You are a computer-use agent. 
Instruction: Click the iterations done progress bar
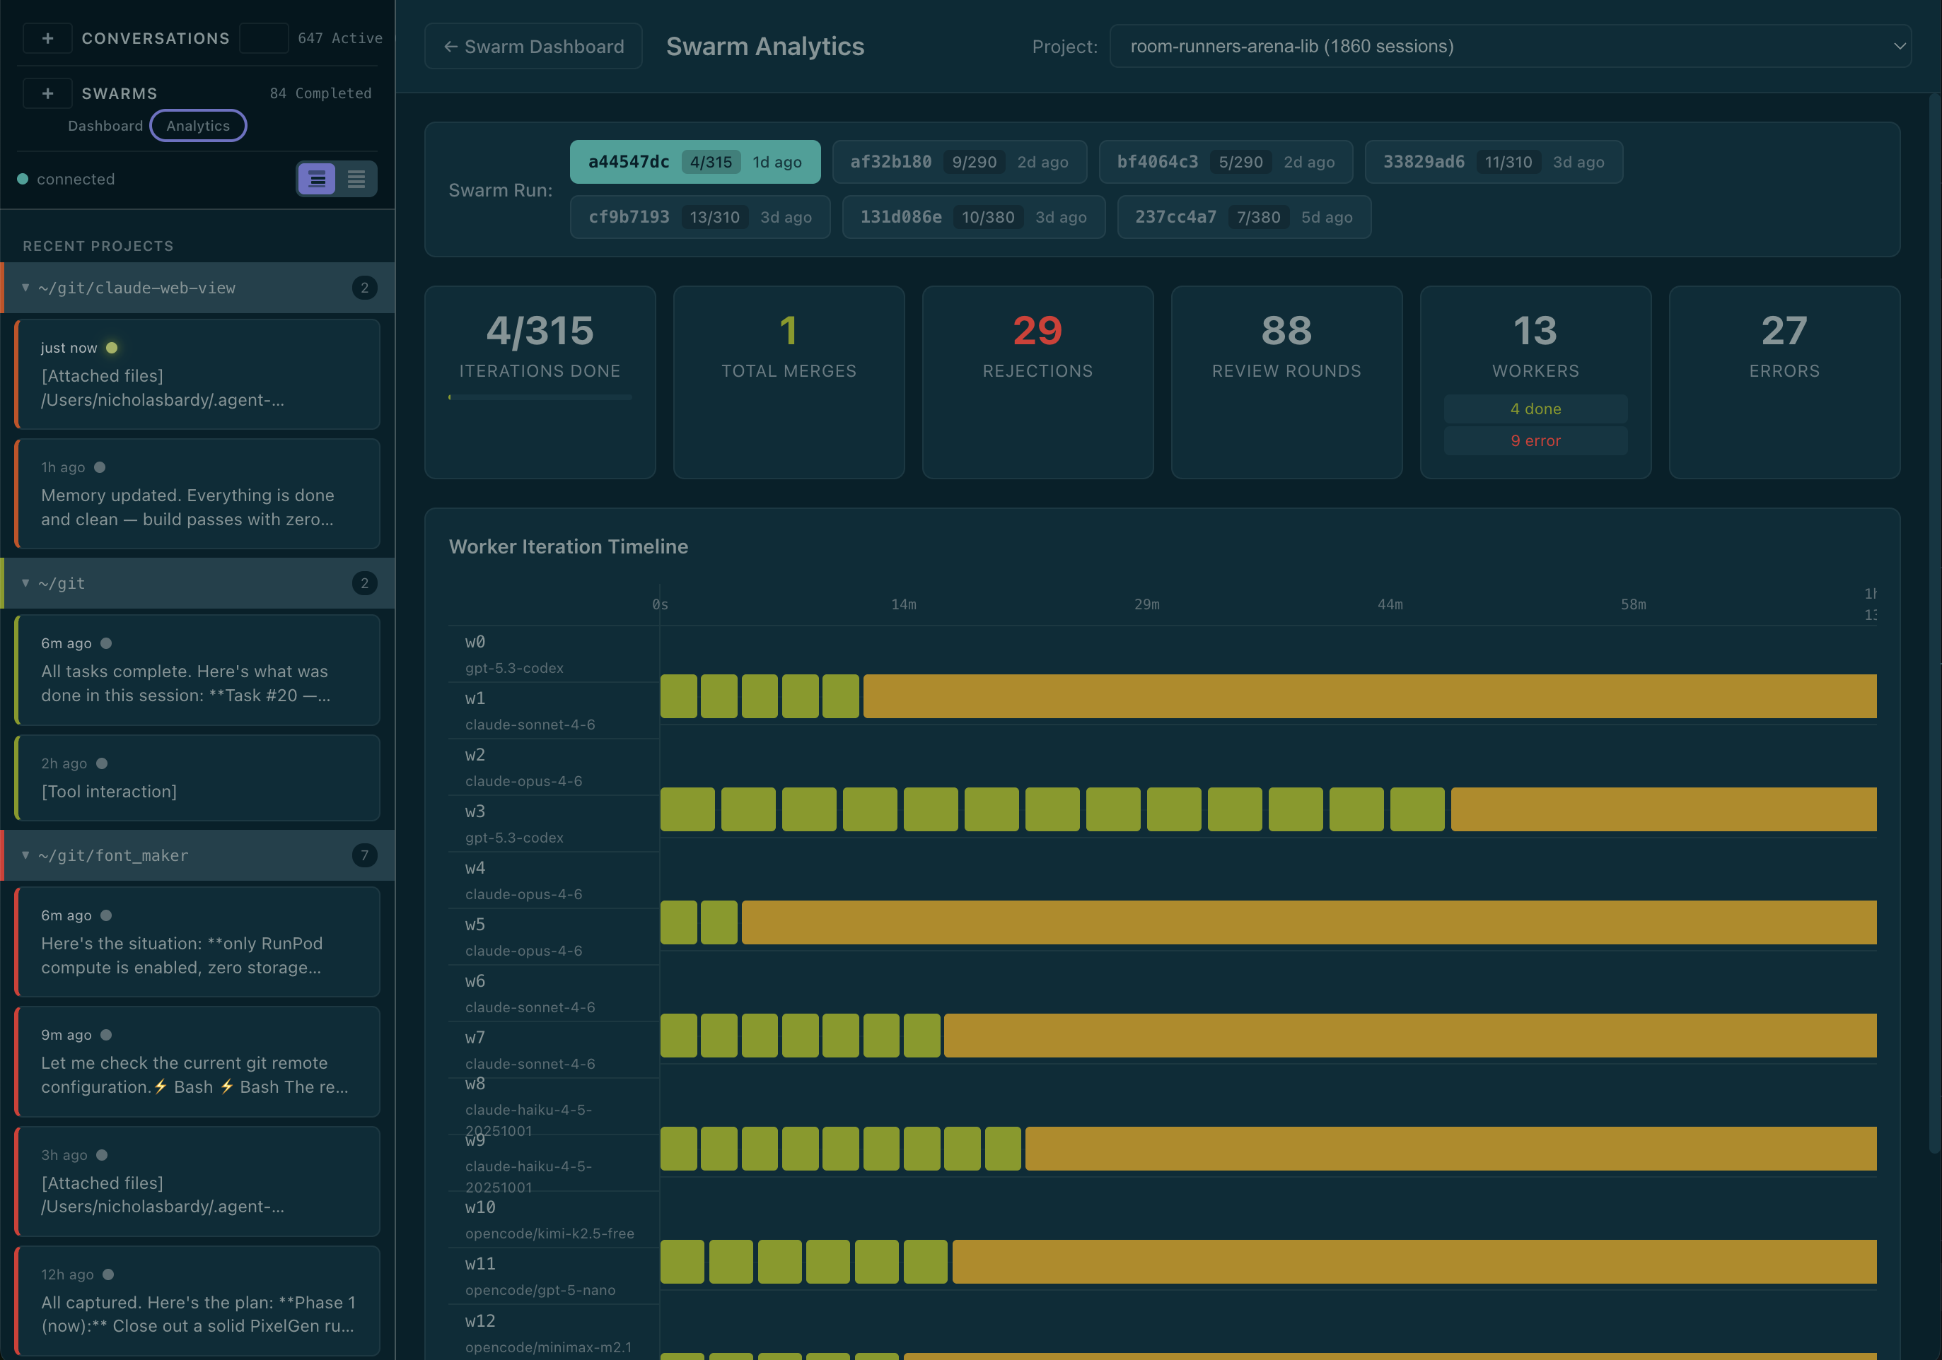540,396
